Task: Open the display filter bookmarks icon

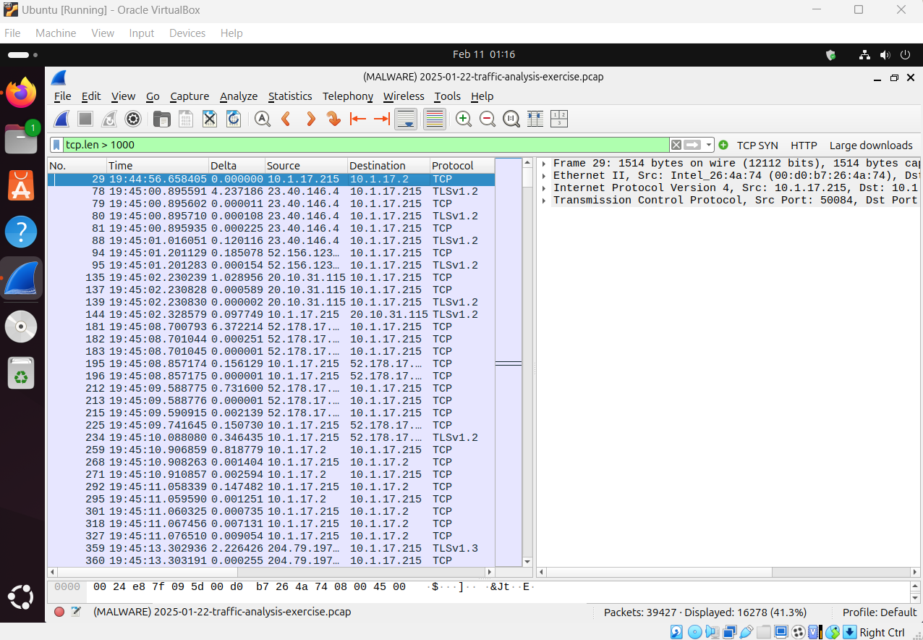Action: coord(56,145)
